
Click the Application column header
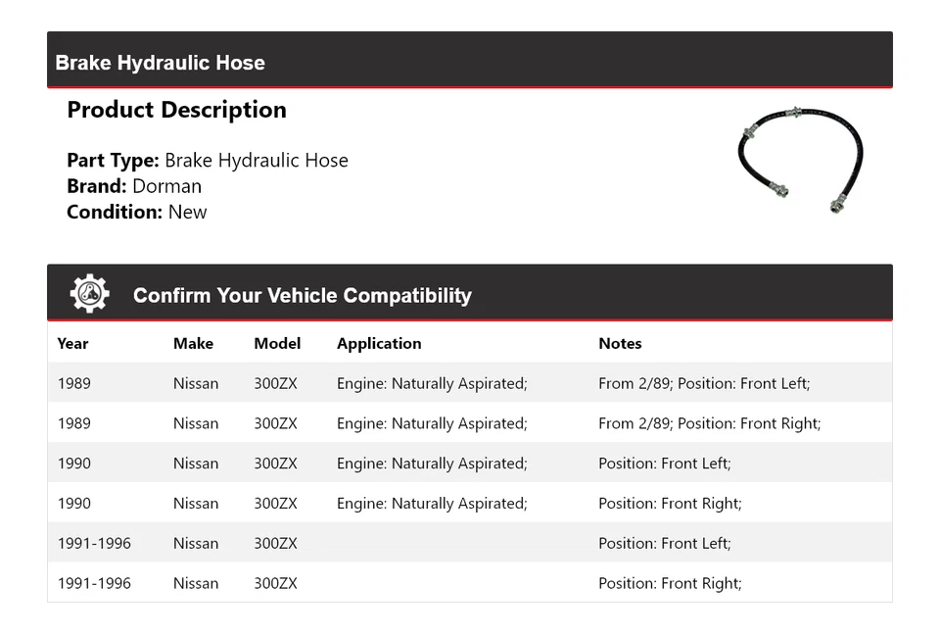tap(379, 344)
